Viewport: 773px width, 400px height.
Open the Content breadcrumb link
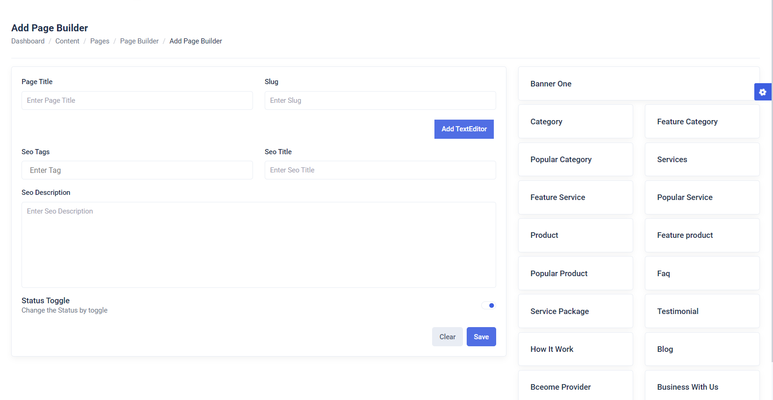67,41
